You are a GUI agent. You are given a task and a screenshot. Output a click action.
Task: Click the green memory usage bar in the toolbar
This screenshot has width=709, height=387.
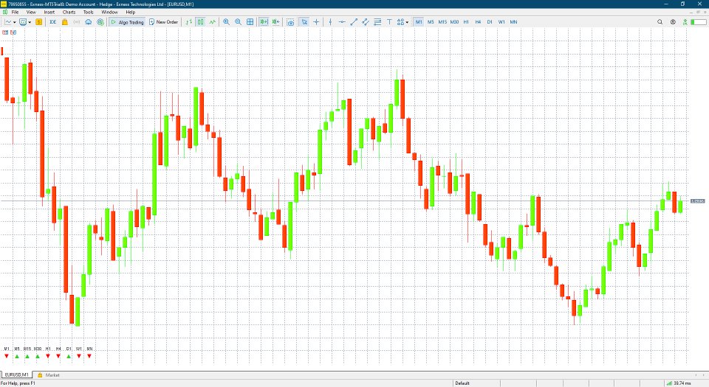[x=699, y=21]
